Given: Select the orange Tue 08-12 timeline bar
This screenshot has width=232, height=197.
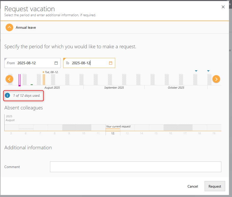Looking at the screenshot, I should 44,79.
